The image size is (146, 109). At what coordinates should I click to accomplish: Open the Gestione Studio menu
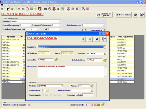click(x=26, y=5)
